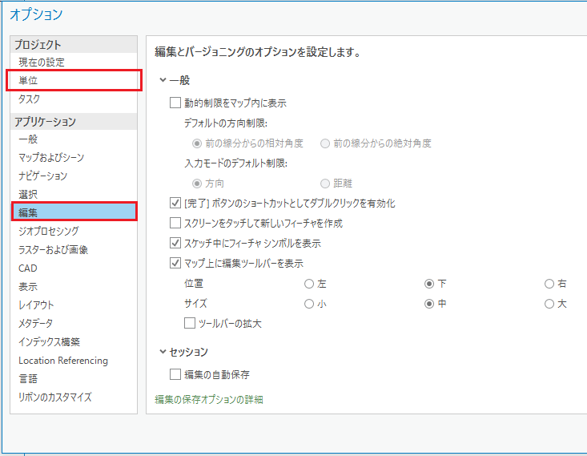Screen dimensions: 587x456
Task: Open 編集の保存オプションの詳細 link
Action: click(x=209, y=399)
